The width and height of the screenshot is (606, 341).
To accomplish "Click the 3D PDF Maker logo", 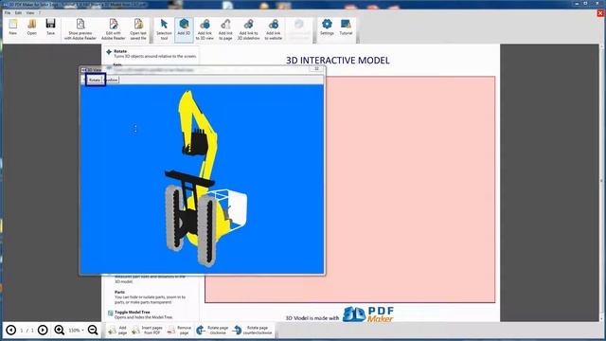I will tap(368, 314).
